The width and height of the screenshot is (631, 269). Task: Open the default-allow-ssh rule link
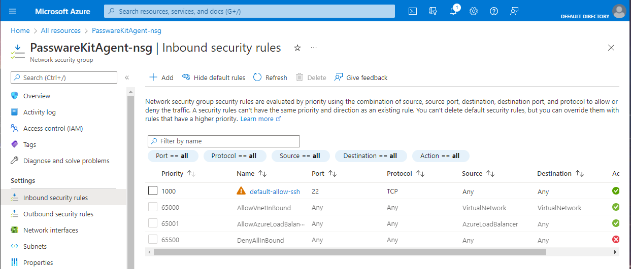tap(275, 191)
